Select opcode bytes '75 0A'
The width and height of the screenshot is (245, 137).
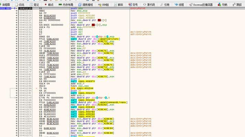pos(43,88)
